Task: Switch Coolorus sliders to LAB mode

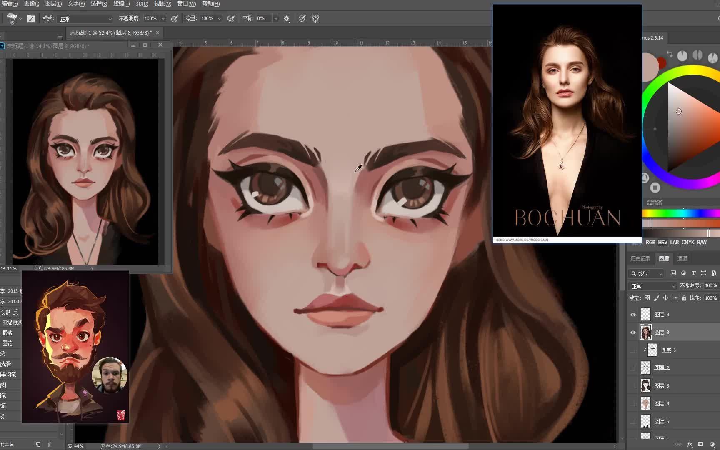Action: tap(675, 242)
